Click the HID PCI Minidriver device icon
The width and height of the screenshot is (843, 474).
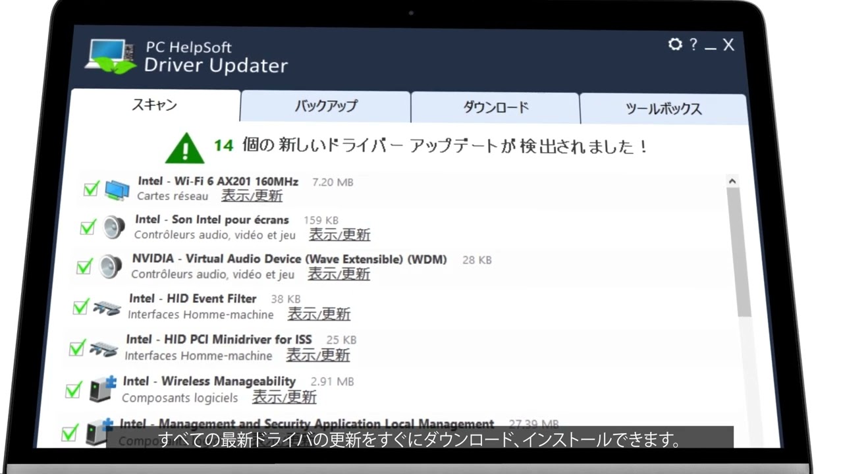(103, 348)
